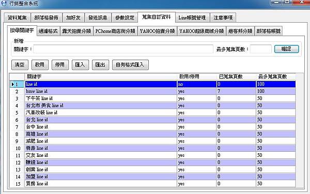Select keyword cell 'line id' in row 1
Viewport: 310px width, 194px height.
101,84
